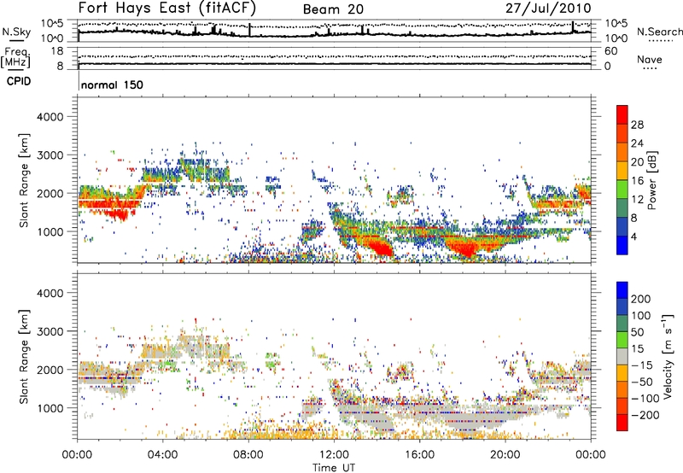The height and width of the screenshot is (473, 683).
Task: Click the 'CPID' label
Action: point(19,81)
